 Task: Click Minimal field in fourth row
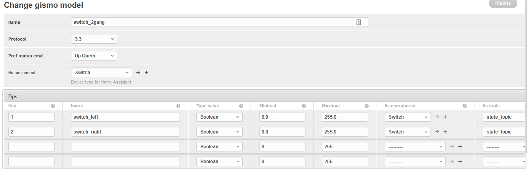282,162
